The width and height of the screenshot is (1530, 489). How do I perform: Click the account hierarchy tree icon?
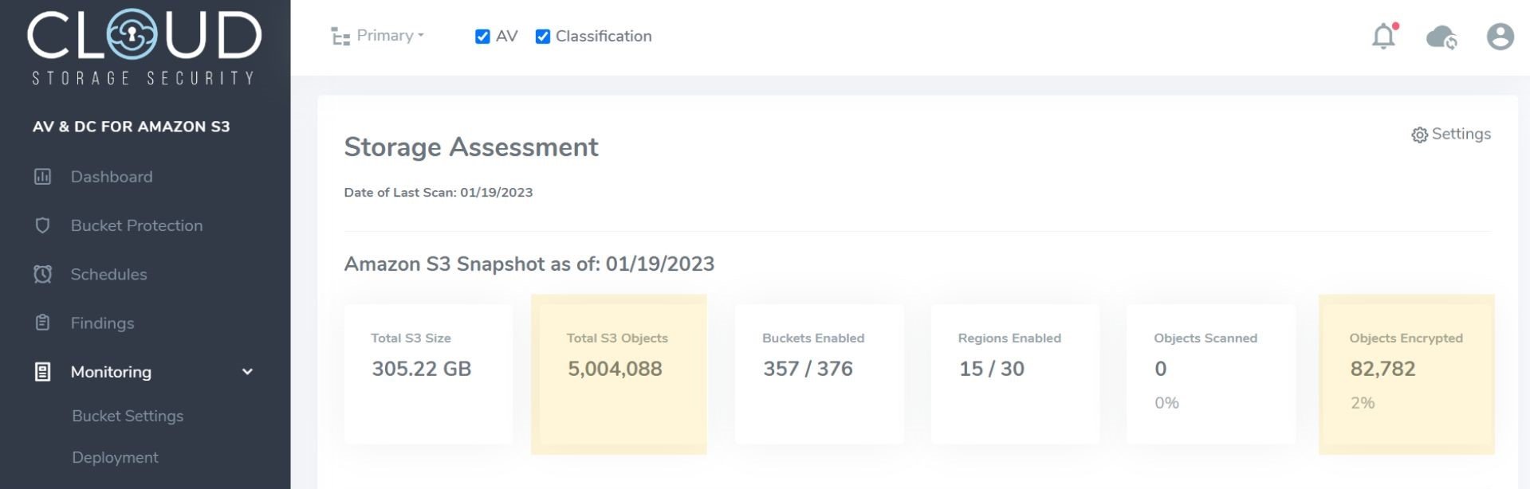point(340,37)
